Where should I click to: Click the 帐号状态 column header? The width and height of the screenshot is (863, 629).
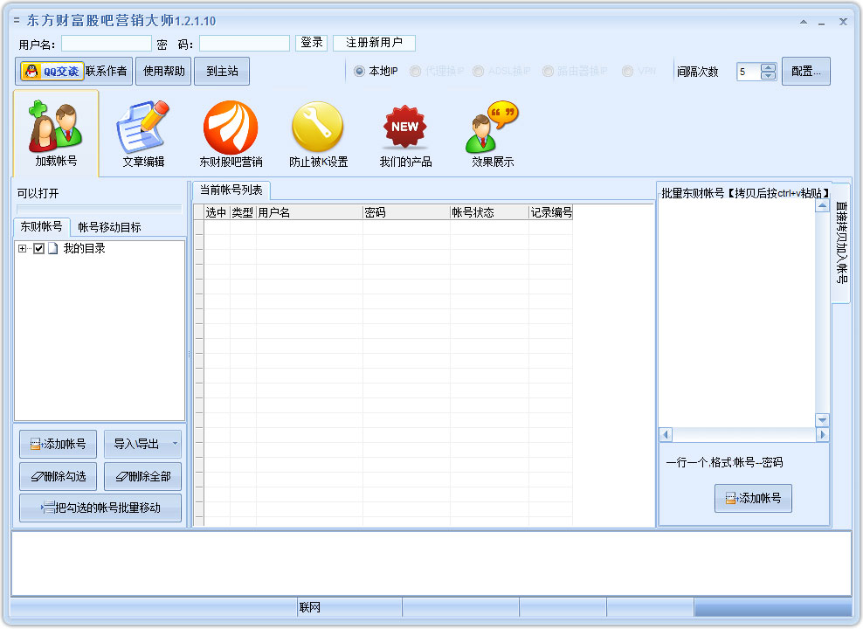coord(489,212)
